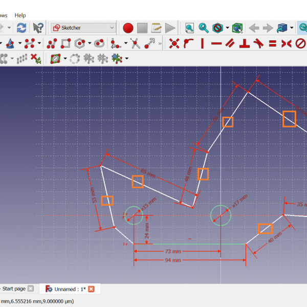Apply the Equal constraint
307x307 pixels.
click(273, 43)
